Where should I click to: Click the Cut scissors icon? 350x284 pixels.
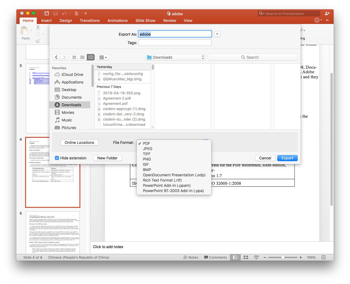click(x=38, y=28)
